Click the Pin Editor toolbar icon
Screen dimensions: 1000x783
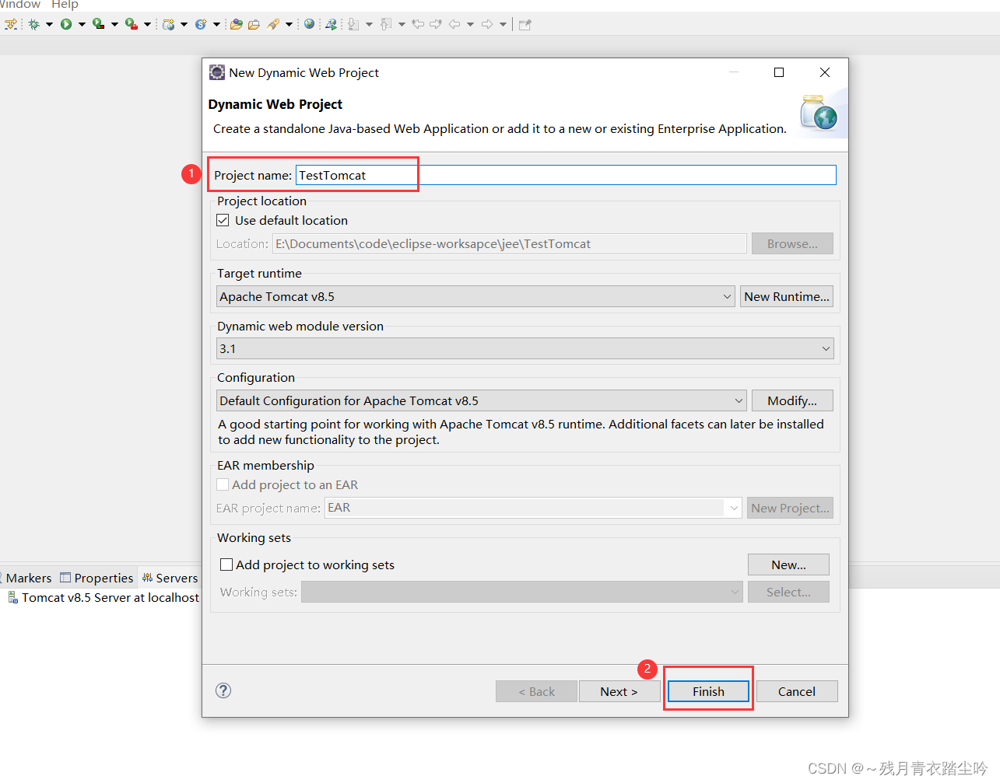click(525, 24)
